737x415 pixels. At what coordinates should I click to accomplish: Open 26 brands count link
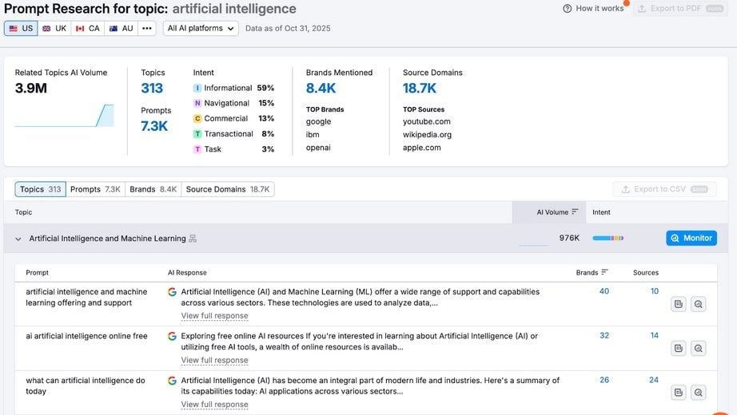pyautogui.click(x=604, y=380)
